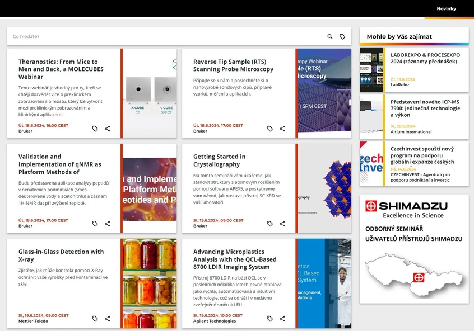Open Představení nového ICP-MS 7900 article
Image resolution: width=474 pixels, height=331 pixels.
tap(425, 108)
